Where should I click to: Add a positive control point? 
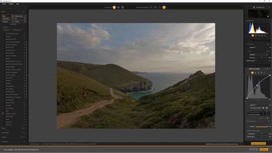pyautogui.click(x=263, y=108)
